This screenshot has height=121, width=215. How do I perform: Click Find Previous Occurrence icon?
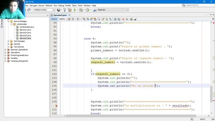tap(88, 19)
